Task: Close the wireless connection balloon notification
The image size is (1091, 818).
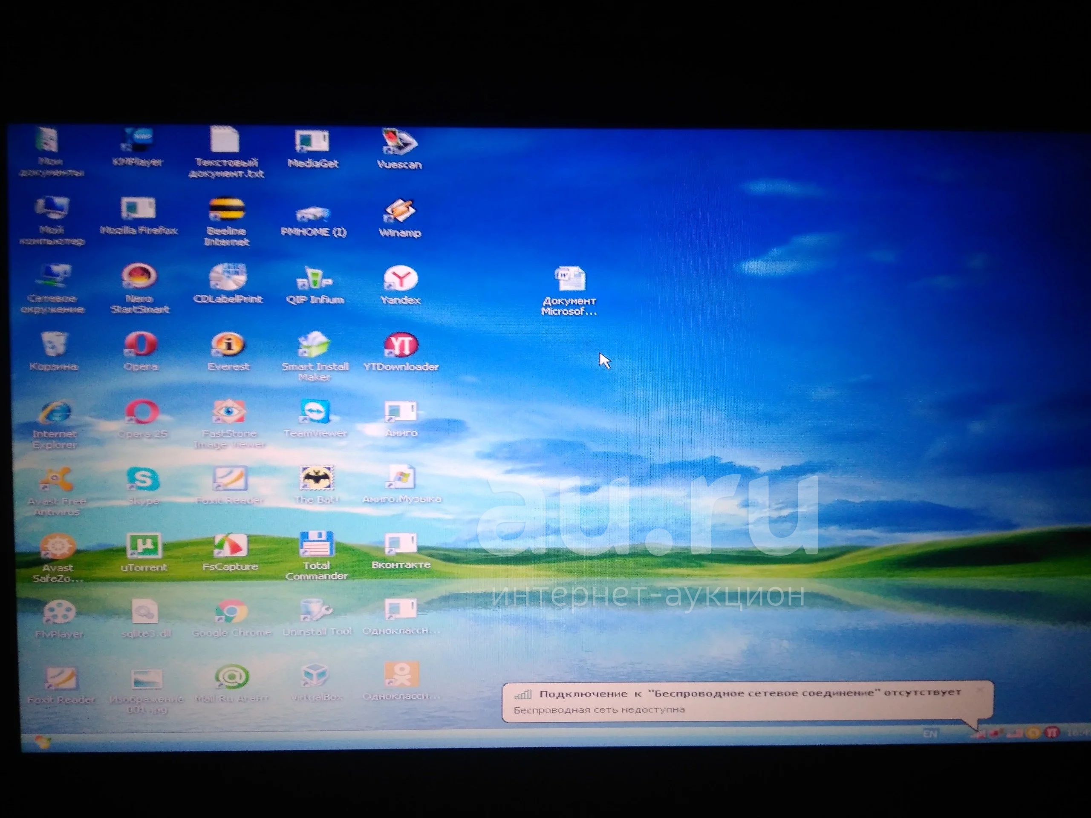Action: pyautogui.click(x=980, y=689)
